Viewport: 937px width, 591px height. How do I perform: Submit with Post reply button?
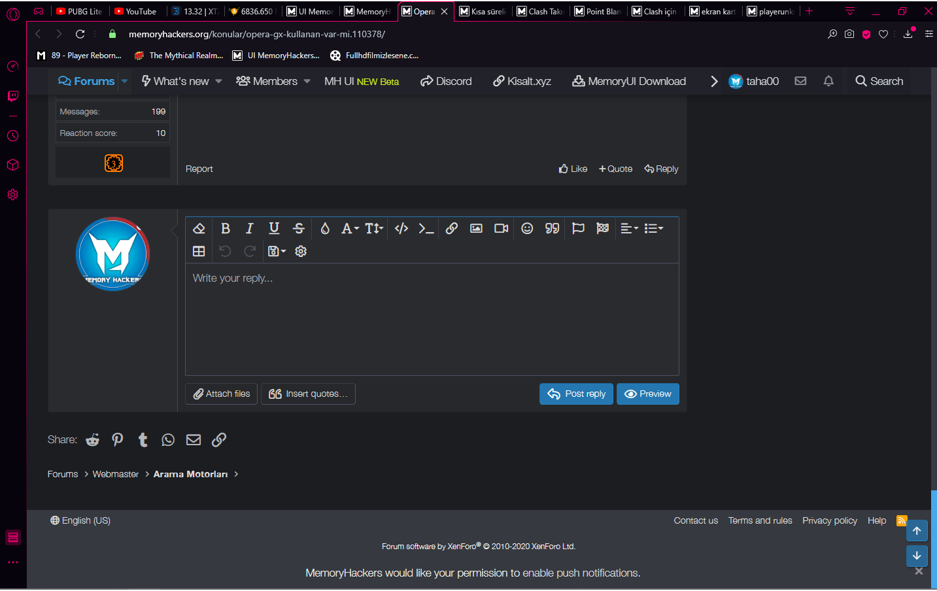pyautogui.click(x=576, y=394)
